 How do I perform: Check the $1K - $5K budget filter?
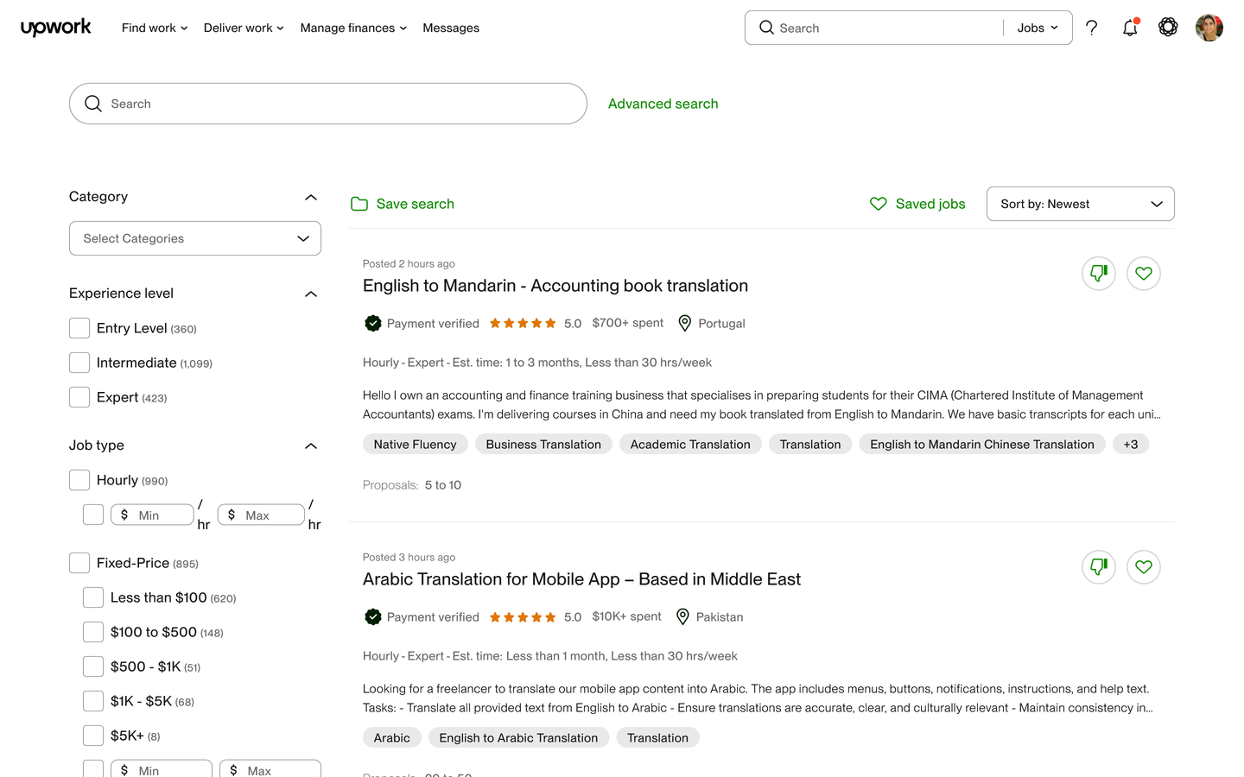93,701
